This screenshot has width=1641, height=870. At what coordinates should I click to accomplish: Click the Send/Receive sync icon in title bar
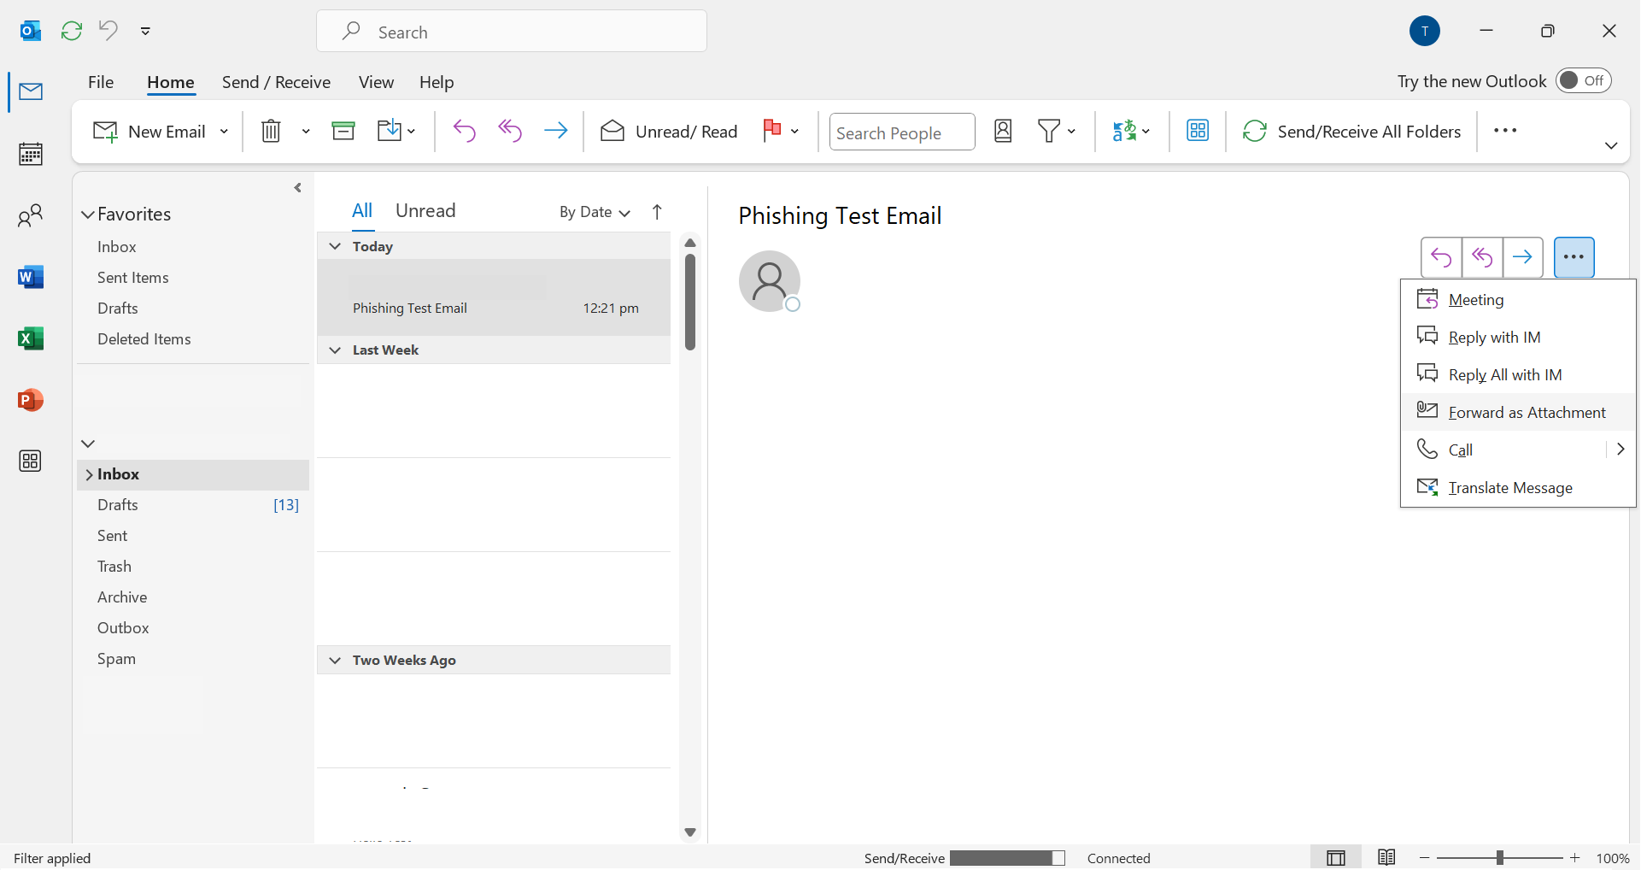(72, 31)
